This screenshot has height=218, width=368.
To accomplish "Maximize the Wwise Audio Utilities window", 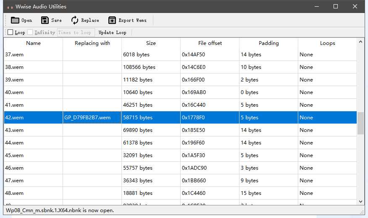I will tap(336, 6).
